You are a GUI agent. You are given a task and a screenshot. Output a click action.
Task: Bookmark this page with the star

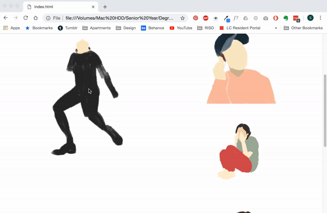click(183, 18)
